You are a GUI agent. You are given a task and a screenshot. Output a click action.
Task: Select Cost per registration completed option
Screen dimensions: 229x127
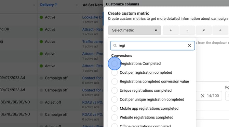[114, 73]
